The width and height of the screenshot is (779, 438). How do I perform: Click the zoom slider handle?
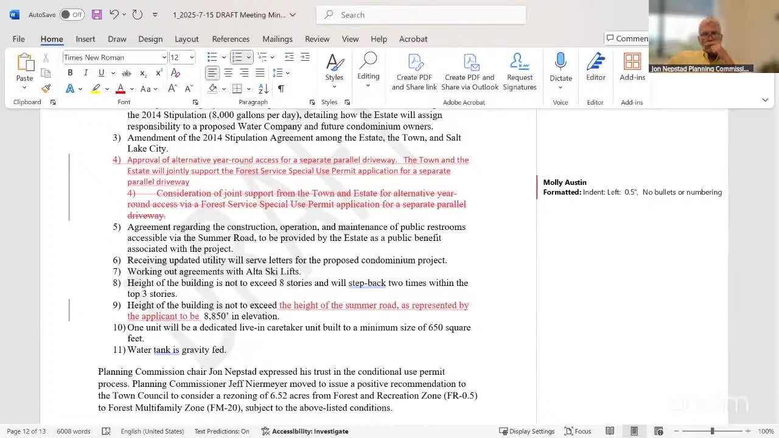(x=712, y=431)
